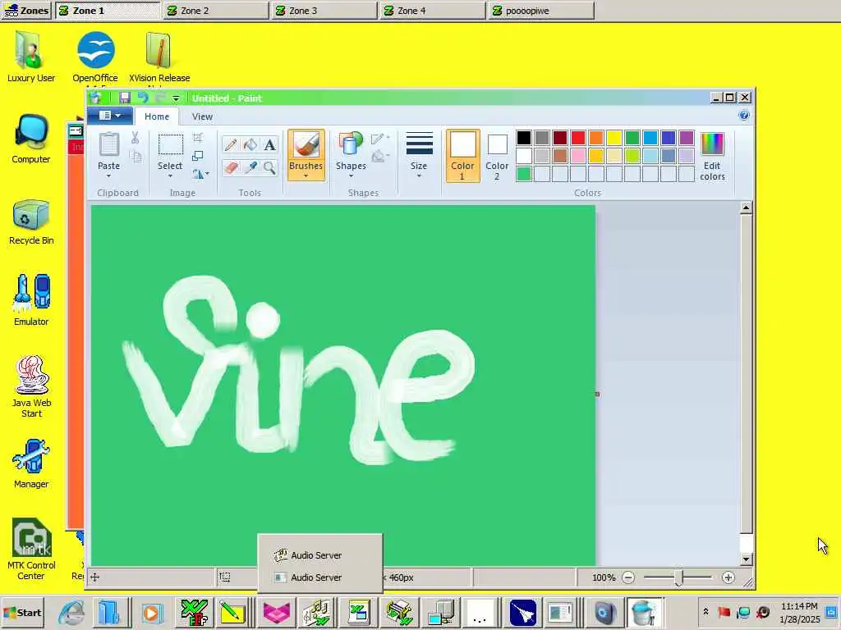Click the Paste clipboard icon
Image resolution: width=841 pixels, height=630 pixels.
click(x=109, y=144)
